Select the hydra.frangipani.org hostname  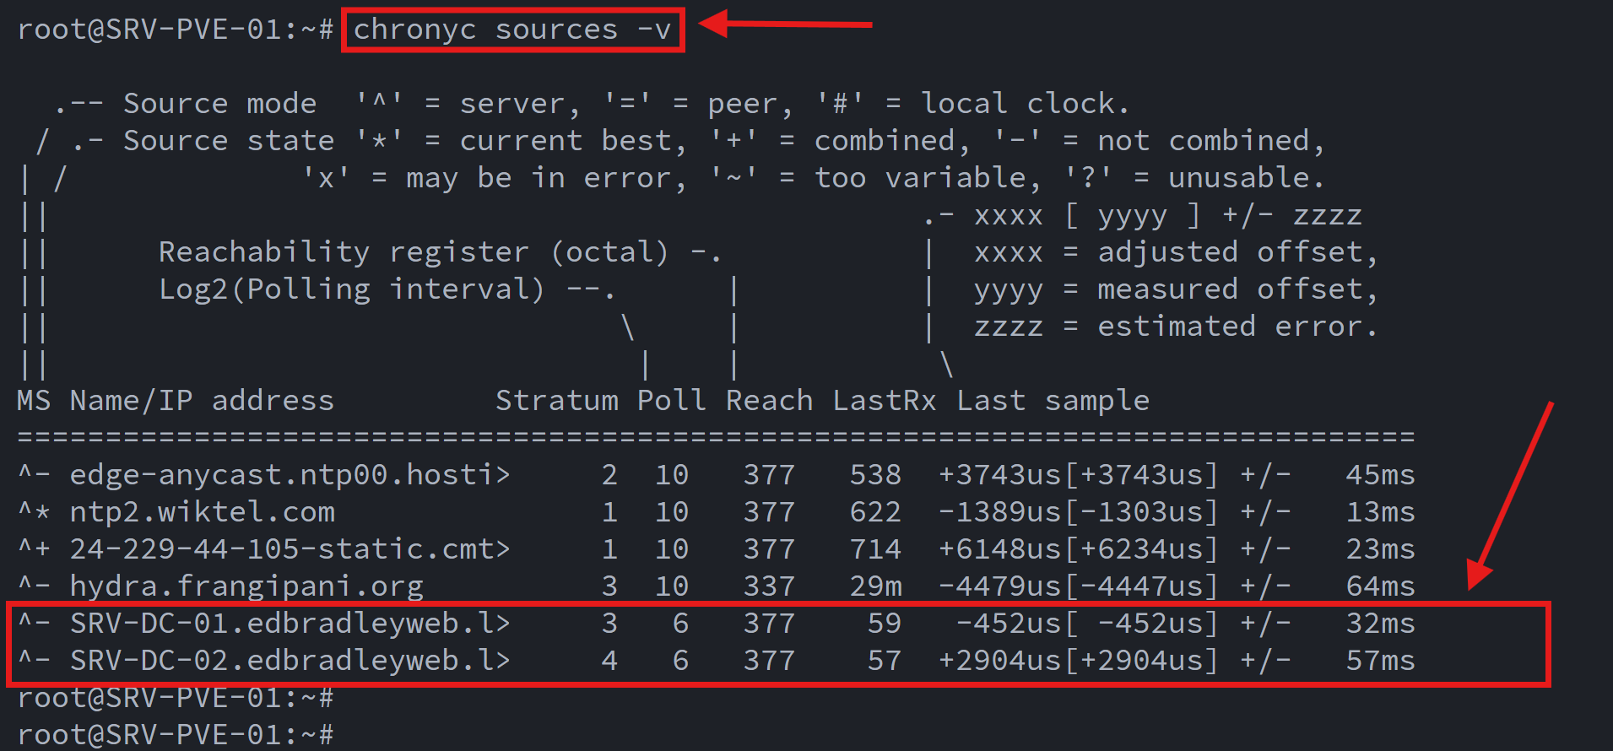(x=246, y=586)
